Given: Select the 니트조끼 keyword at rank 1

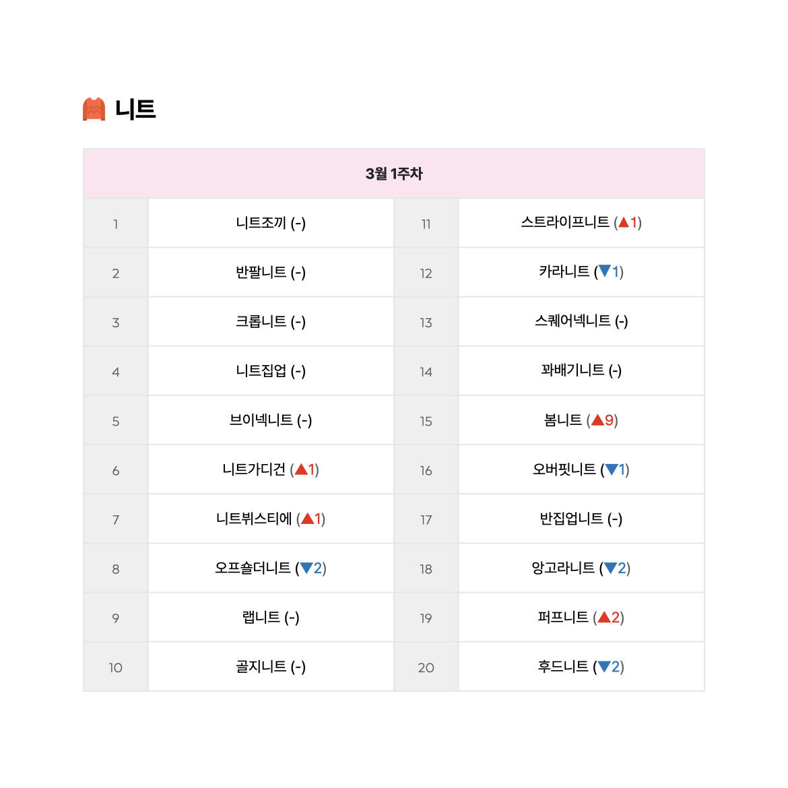Looking at the screenshot, I should coord(261,223).
